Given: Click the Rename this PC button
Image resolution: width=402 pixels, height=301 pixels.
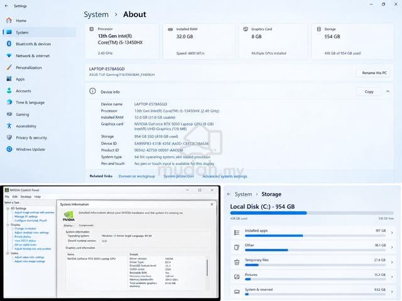Looking at the screenshot, I should [x=374, y=73].
